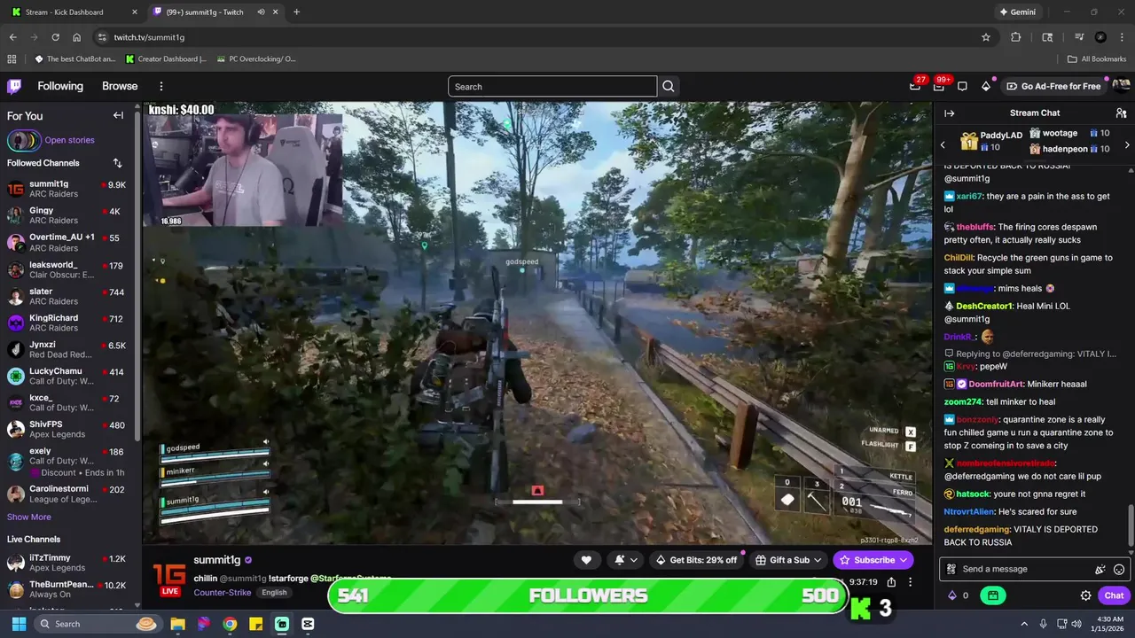Show next gift leaderboard with right chevron
This screenshot has width=1135, height=638.
pos(1127,144)
